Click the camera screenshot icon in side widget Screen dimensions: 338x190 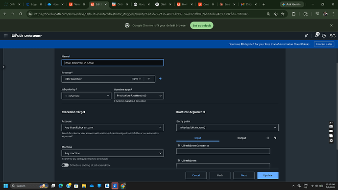tap(331, 126)
